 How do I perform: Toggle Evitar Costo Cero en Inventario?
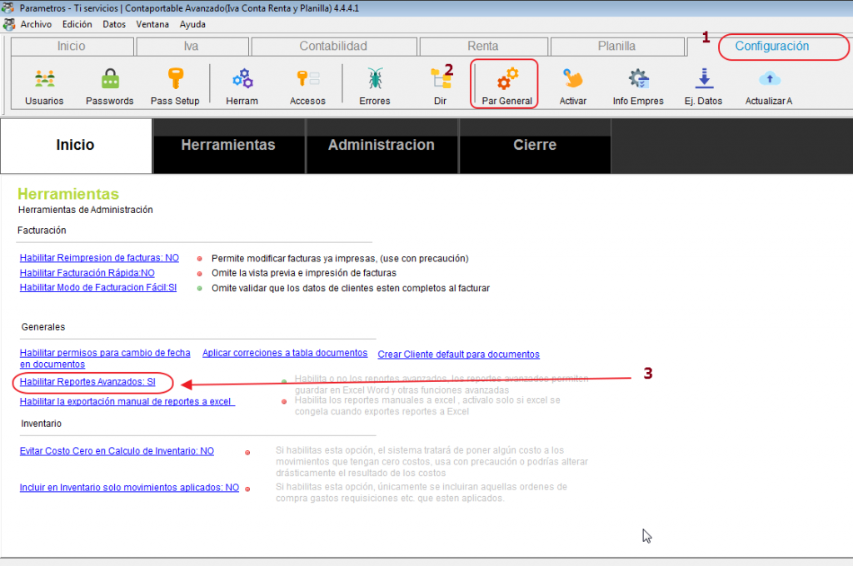click(117, 451)
